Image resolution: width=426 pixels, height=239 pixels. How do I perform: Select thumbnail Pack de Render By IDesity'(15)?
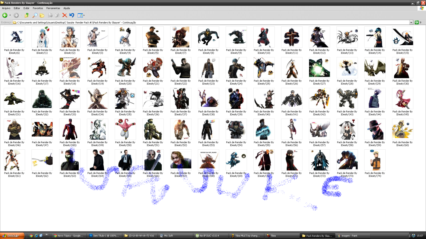(403, 37)
